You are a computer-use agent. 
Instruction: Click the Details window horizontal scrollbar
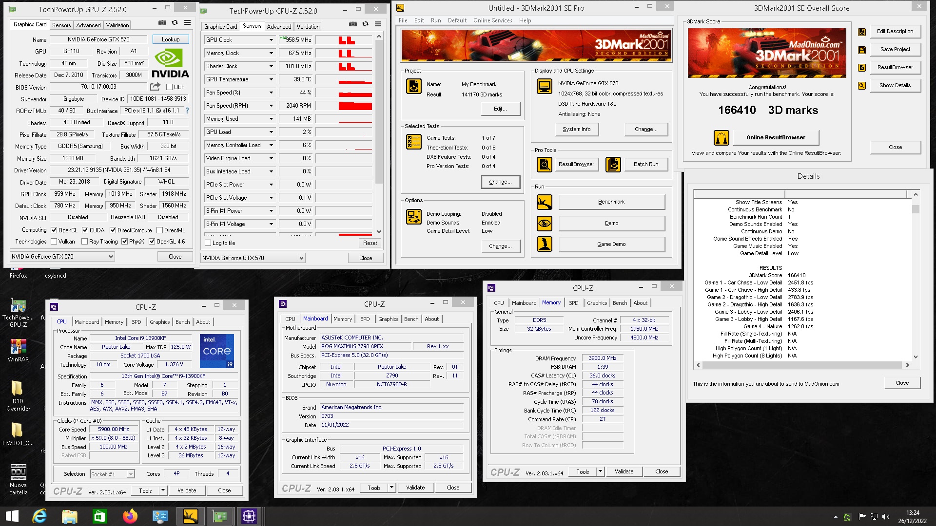coord(802,365)
